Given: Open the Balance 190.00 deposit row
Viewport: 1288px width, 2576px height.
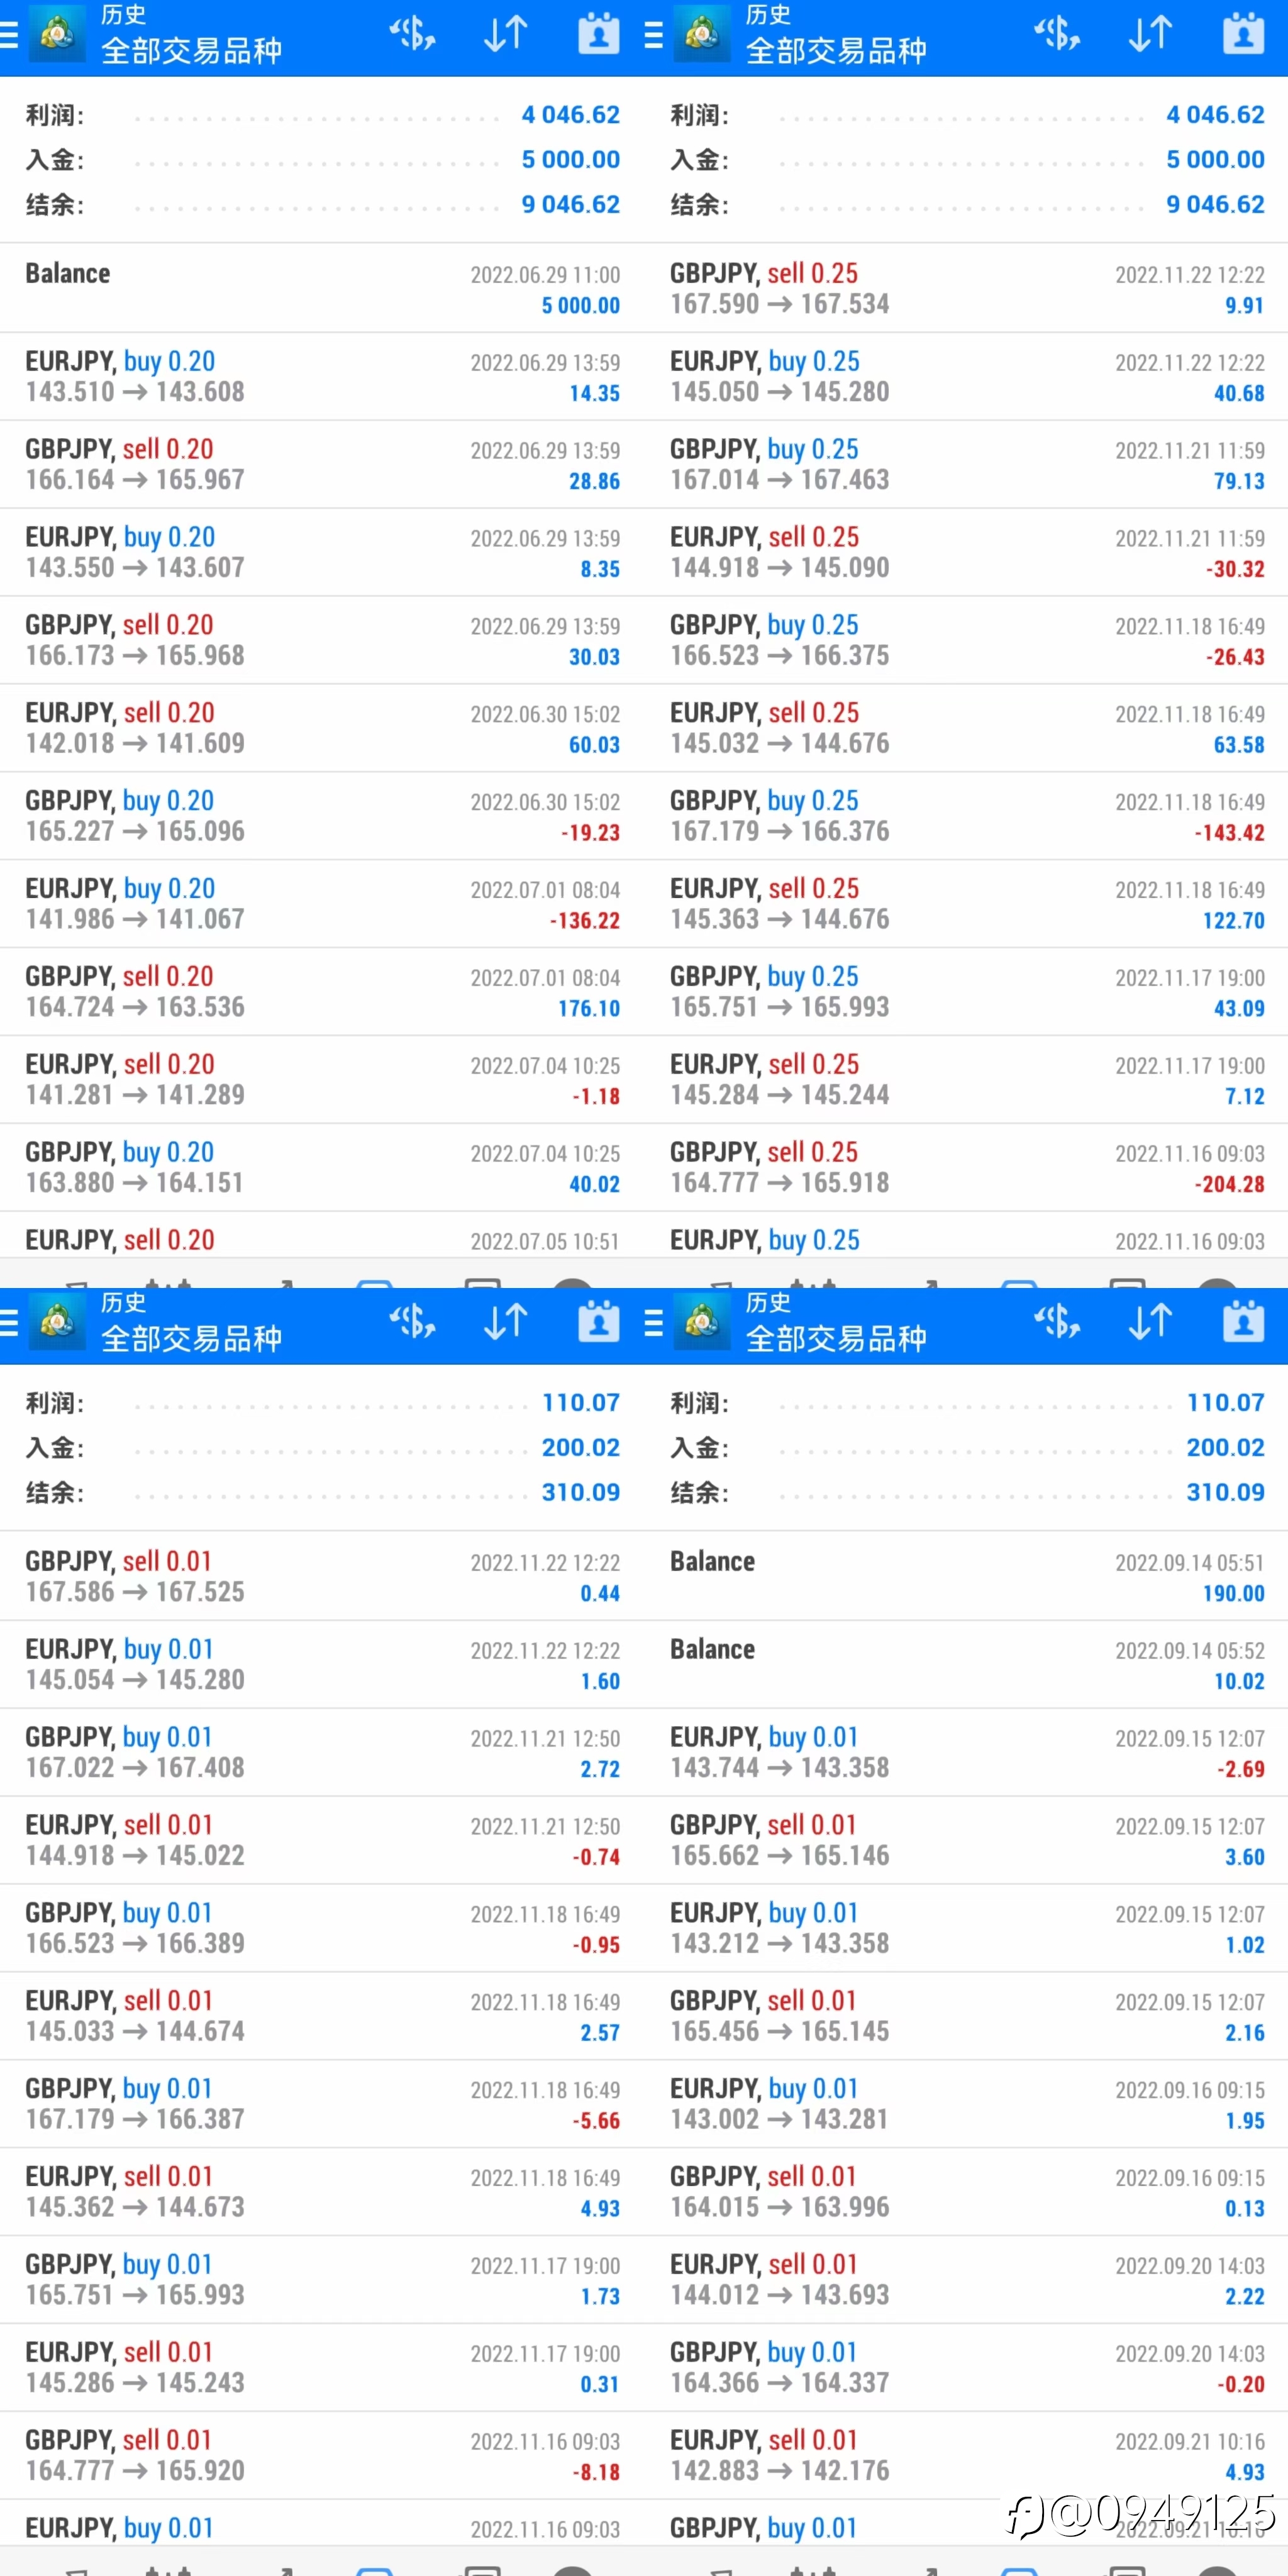Looking at the screenshot, I should (966, 1576).
